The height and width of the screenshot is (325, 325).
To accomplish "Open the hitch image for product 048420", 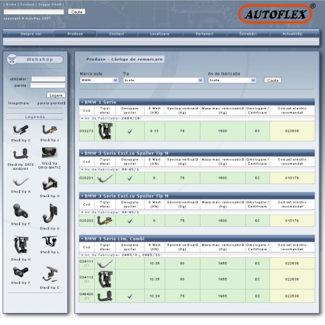I will 105,296.
